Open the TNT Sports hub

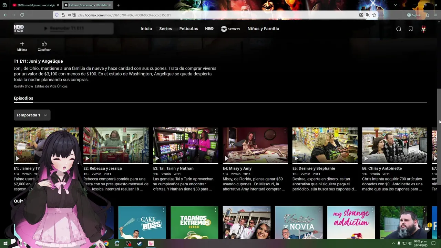[x=230, y=29]
